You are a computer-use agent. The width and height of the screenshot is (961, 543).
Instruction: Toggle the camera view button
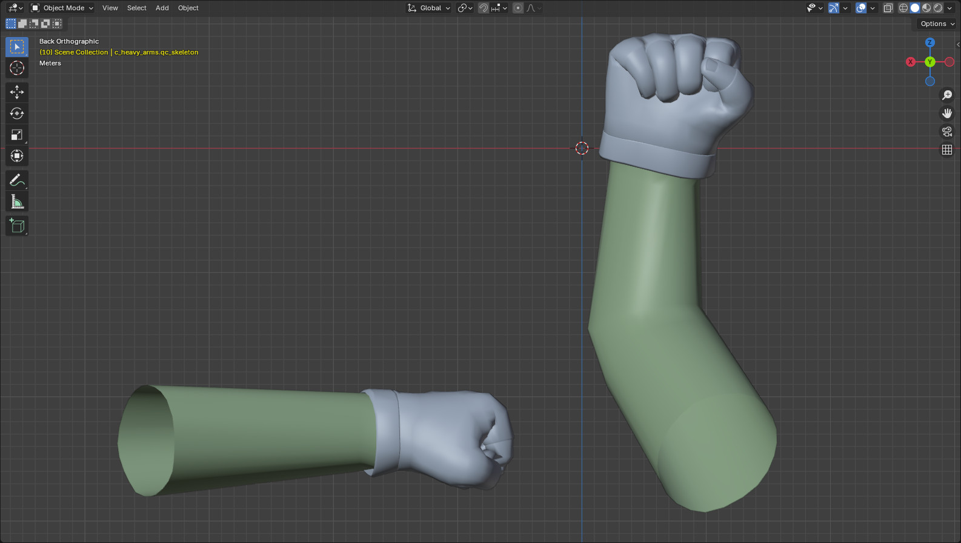click(947, 132)
